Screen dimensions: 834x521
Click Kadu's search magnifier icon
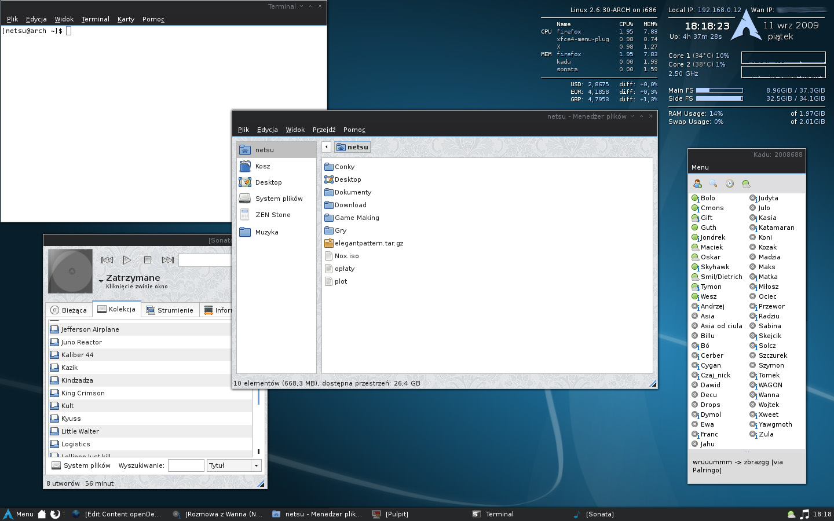click(714, 184)
